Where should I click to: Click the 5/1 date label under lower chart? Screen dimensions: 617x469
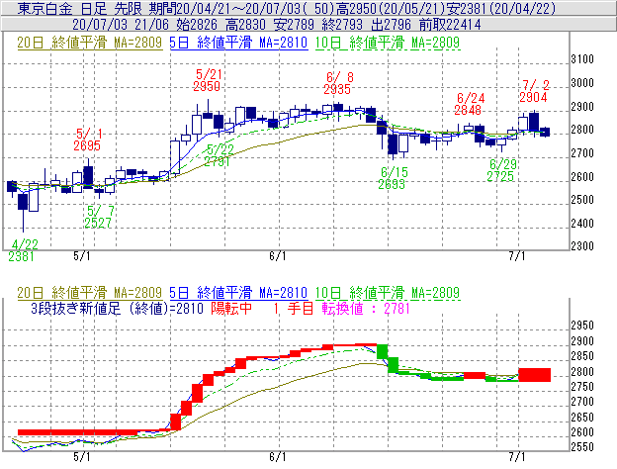(x=82, y=457)
